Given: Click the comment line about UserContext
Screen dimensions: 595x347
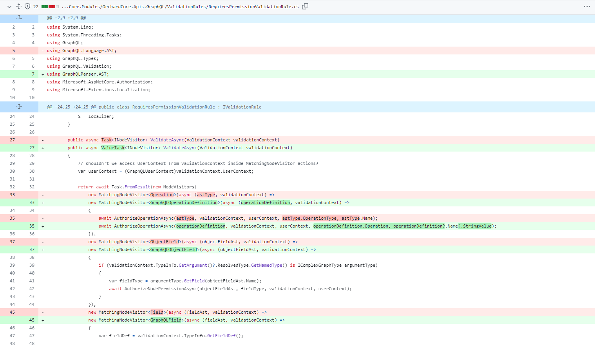Looking at the screenshot, I should pyautogui.click(x=198, y=163).
